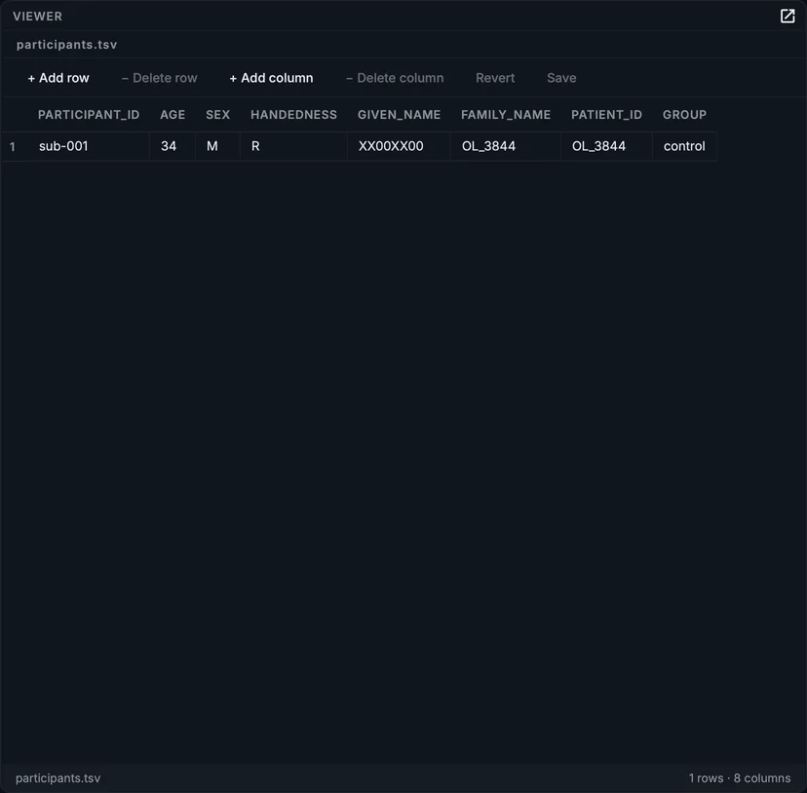Add a new column
Image resolution: width=807 pixels, height=793 pixels.
click(271, 78)
